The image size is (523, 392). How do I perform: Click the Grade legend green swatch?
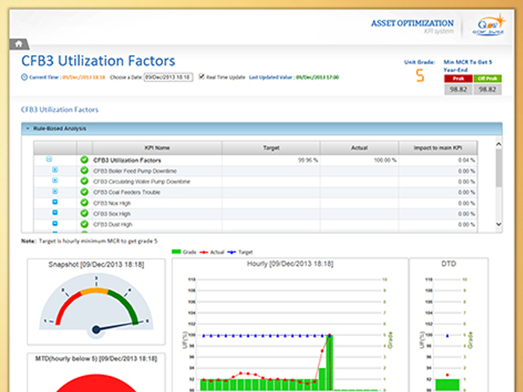pyautogui.click(x=176, y=252)
